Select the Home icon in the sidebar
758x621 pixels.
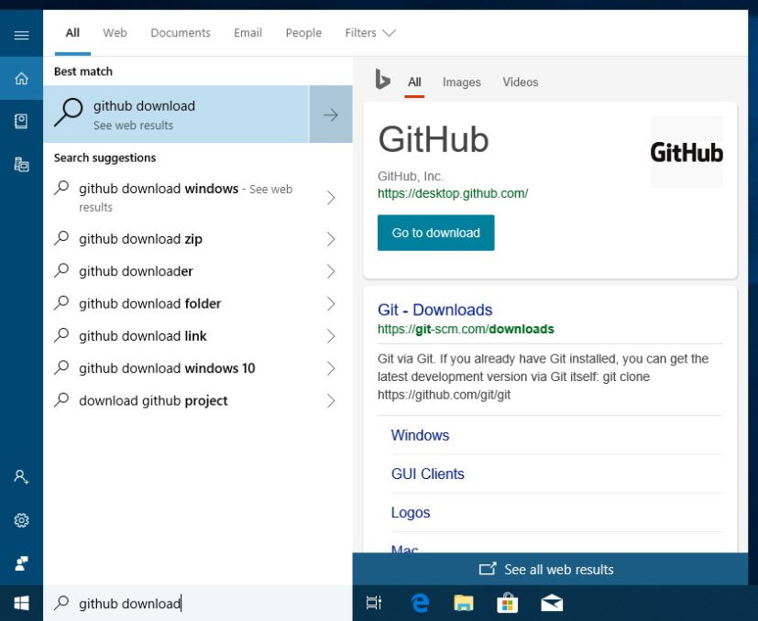coord(21,79)
